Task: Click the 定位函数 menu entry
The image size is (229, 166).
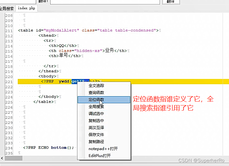Action: [104, 100]
